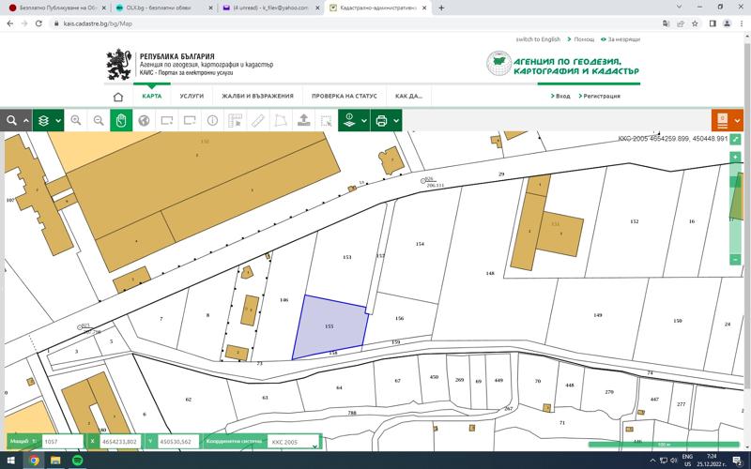Screen dimensions: 751x469
Task: Open the layer info green button
Action: pos(349,120)
